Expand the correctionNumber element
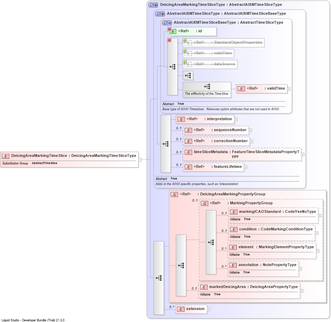This screenshot has width=331, height=322. tap(251, 141)
